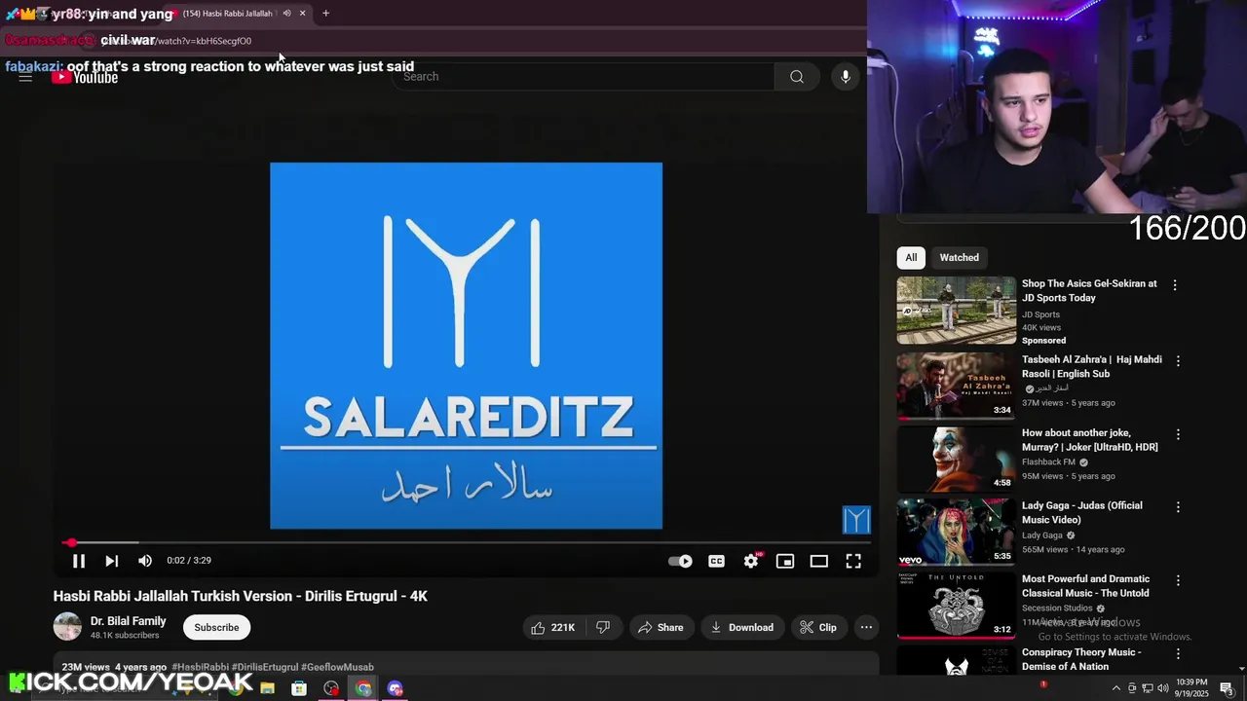The width and height of the screenshot is (1247, 701).
Task: Pause the YouTube video
Action: 79,561
